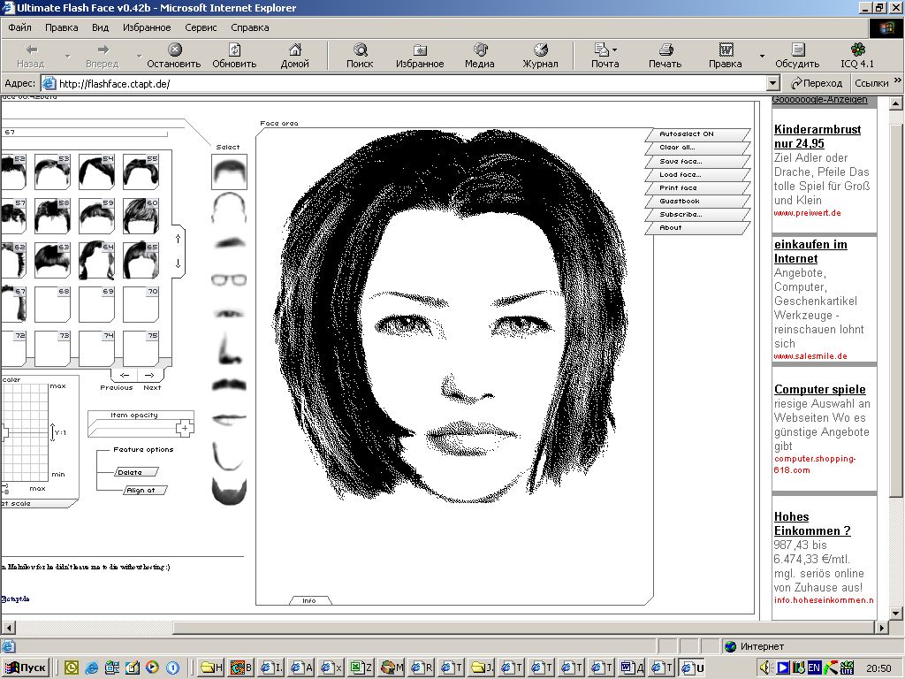Select the head shape feature icon
The image size is (905, 679).
tap(229, 208)
